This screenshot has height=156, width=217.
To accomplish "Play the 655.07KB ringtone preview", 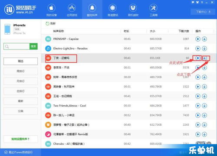I will (198, 96).
